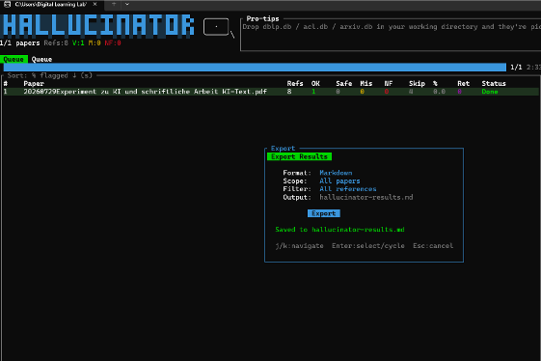541x361 pixels.
Task: Click the green V:1 counter
Action: pos(78,43)
